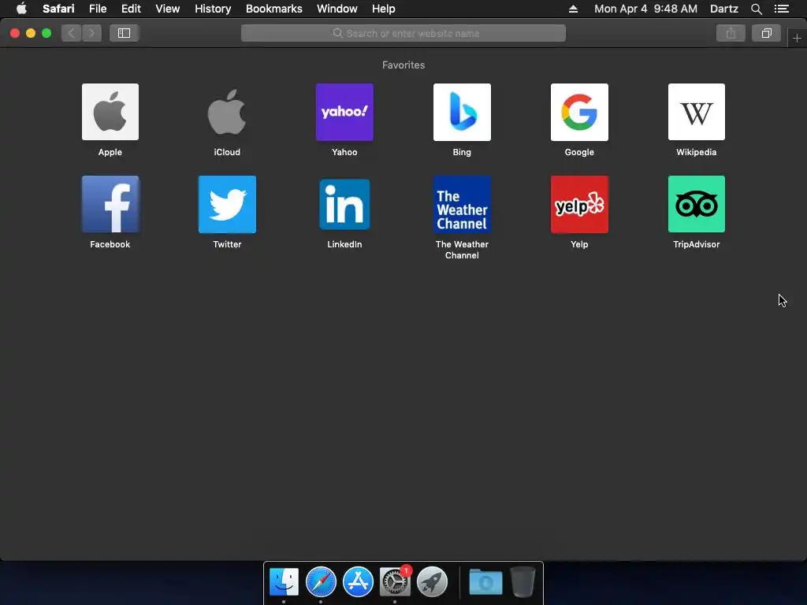Screen dimensions: 807x605
Task: Open the Safari menu
Action: pos(58,9)
